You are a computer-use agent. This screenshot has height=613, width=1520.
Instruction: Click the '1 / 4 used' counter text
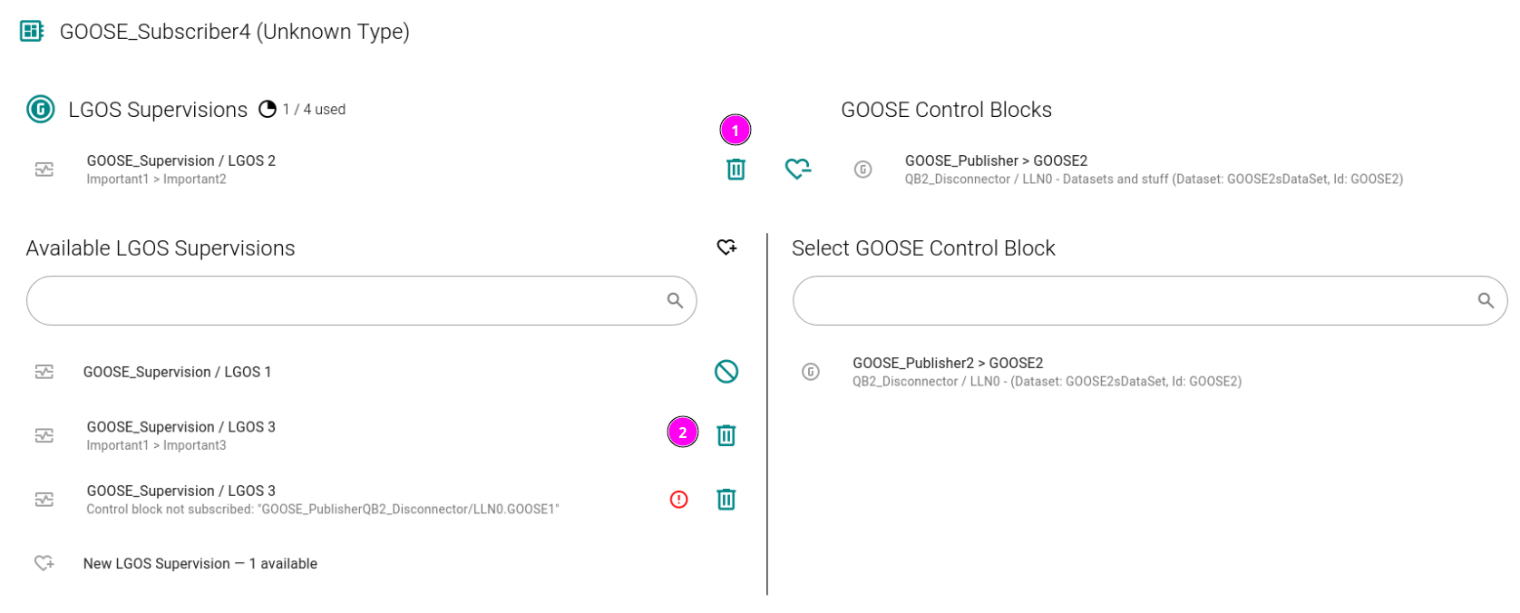point(314,110)
